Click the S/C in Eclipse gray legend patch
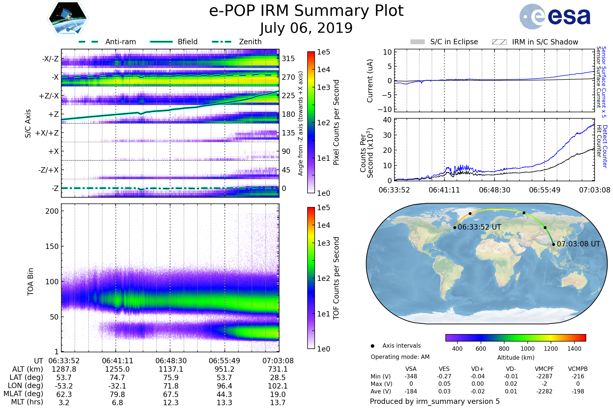 point(417,42)
